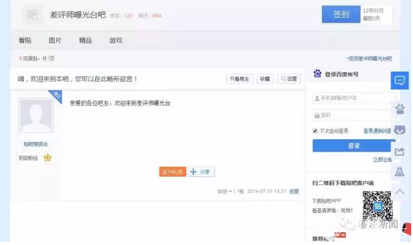Click the 登录百度帐号 heading
This screenshot has width=413, height=245.
pyautogui.click(x=341, y=74)
